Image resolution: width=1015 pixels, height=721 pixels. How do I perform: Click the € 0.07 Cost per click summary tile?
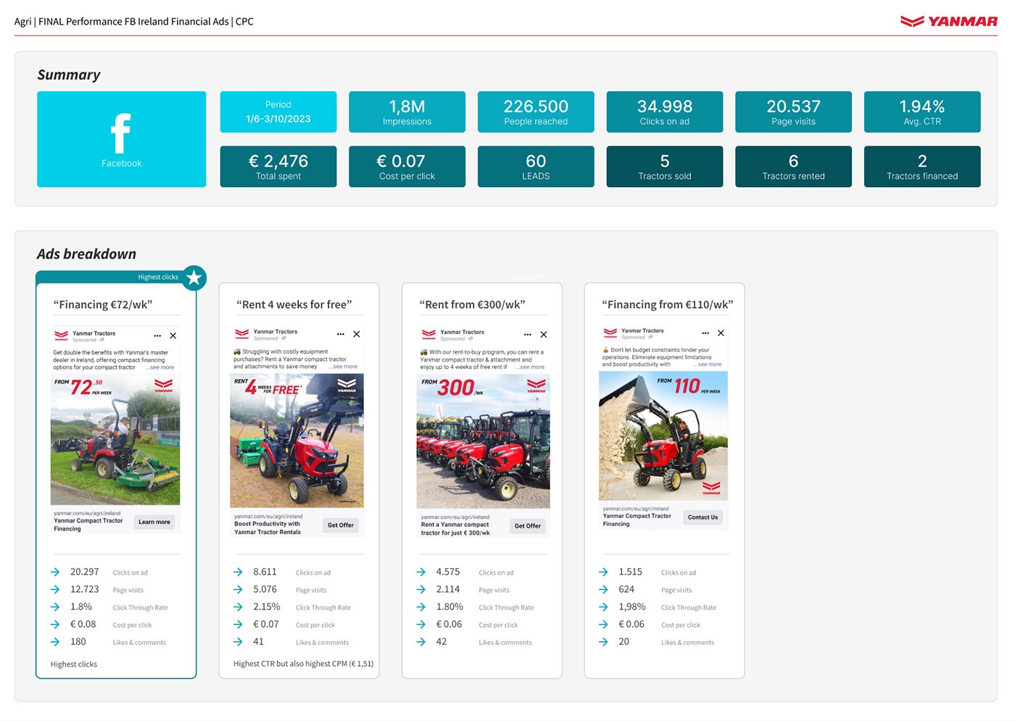tap(407, 167)
